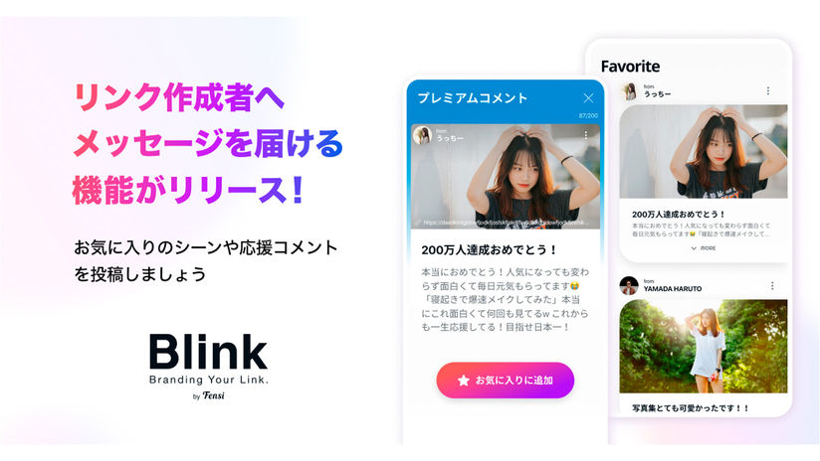Screen dimensions: 820x461
Task: Click the link icon on image URL
Action: pyautogui.click(x=417, y=222)
